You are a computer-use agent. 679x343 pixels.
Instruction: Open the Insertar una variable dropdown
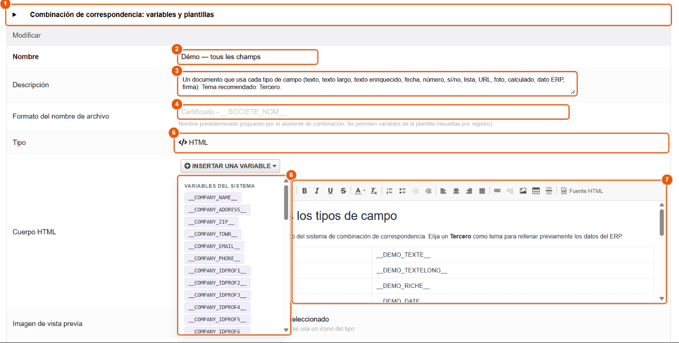230,166
